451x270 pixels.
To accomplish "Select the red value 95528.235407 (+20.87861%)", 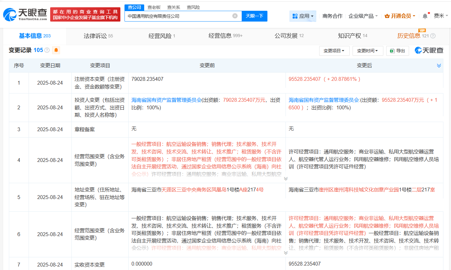I will (x=325, y=79).
